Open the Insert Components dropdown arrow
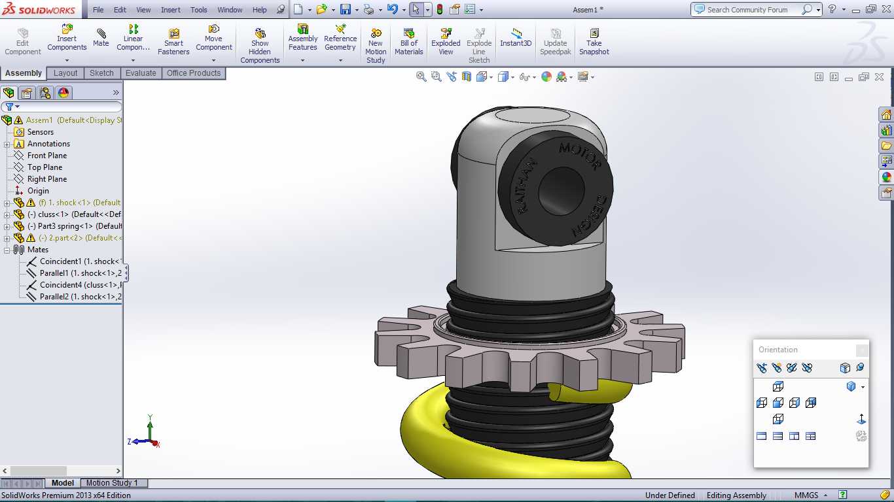Screen dimensions: 894x502 [67, 60]
